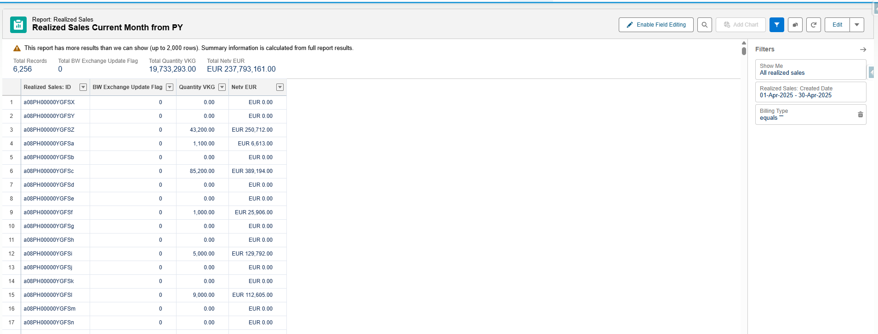Select record ID a08PH00000YGFSZ cell
The width and height of the screenshot is (878, 334).
click(x=49, y=130)
